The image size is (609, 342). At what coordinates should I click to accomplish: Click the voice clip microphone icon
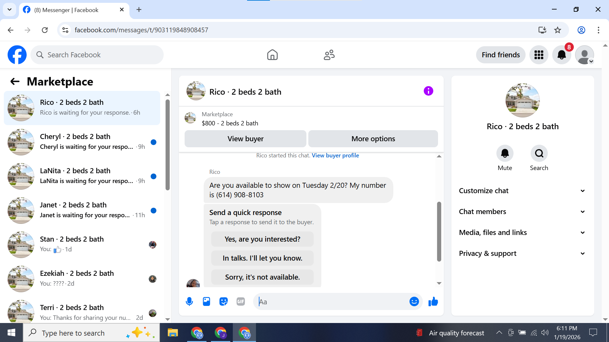click(189, 301)
